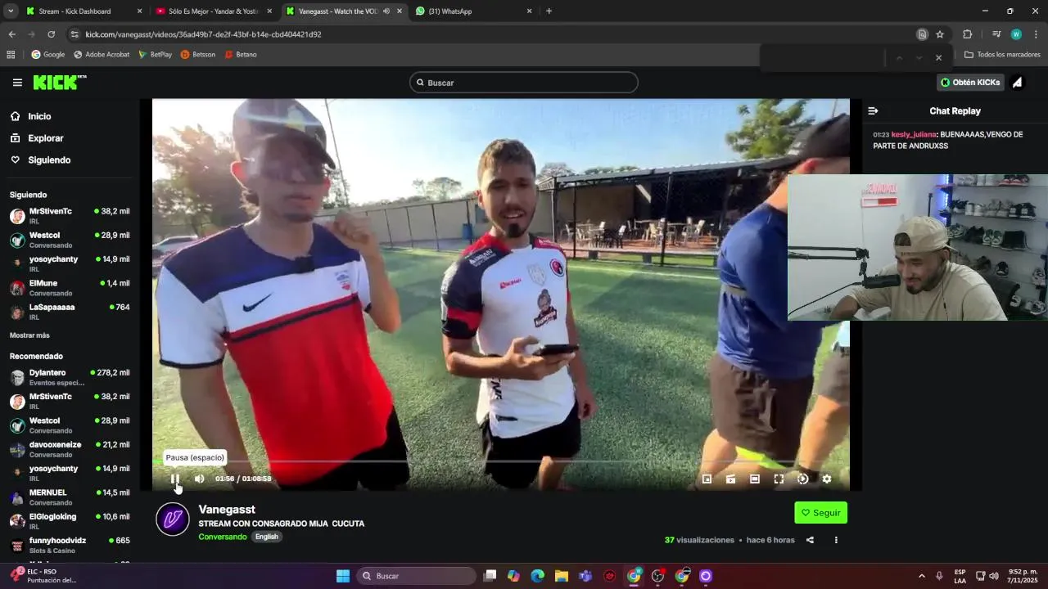
Task: Open MERNUEL recommended channel
Action: [70, 497]
